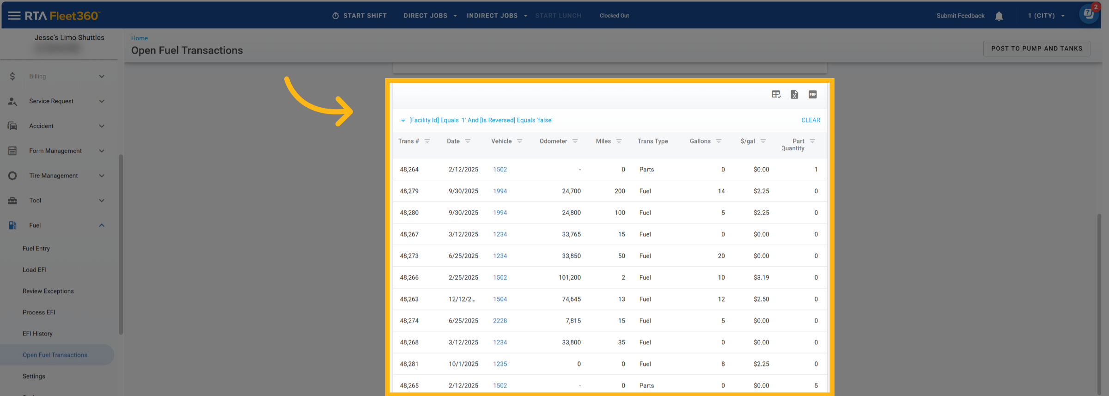Expand the Tire Management menu
This screenshot has width=1109, height=396.
pyautogui.click(x=54, y=176)
